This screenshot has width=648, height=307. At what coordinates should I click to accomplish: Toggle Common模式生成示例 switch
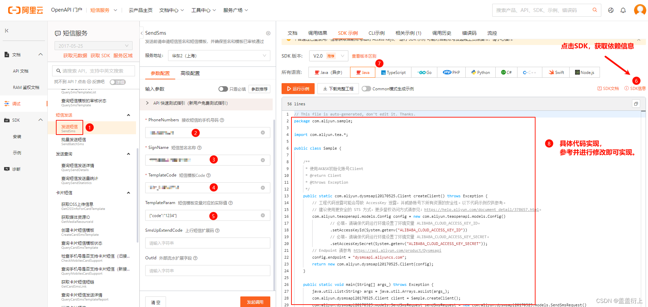(x=366, y=89)
